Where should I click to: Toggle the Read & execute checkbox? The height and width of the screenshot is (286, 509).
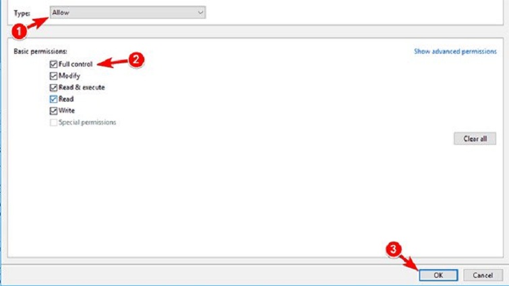tap(53, 87)
